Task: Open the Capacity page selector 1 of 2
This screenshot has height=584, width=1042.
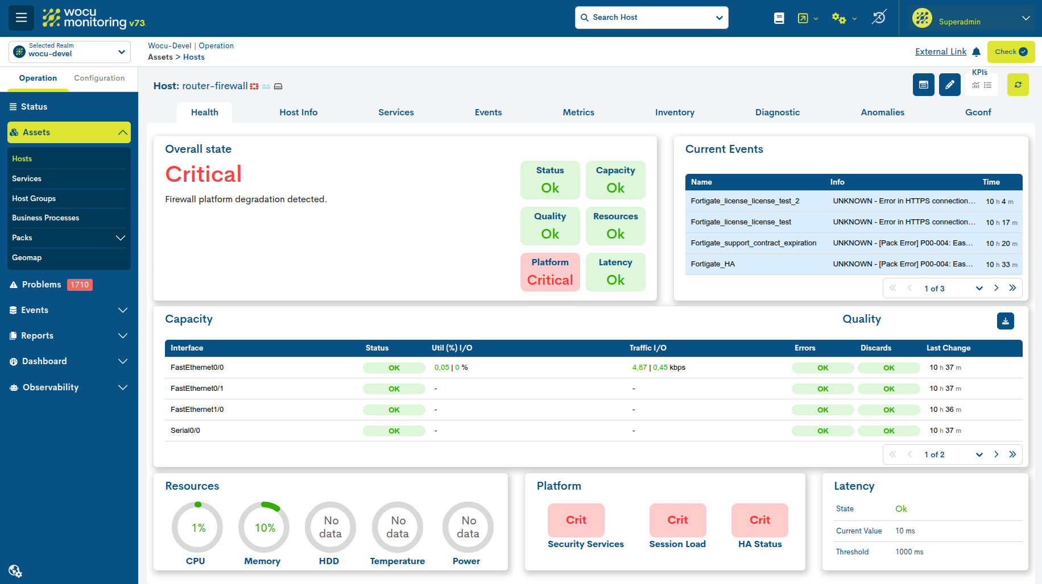Action: coord(953,454)
